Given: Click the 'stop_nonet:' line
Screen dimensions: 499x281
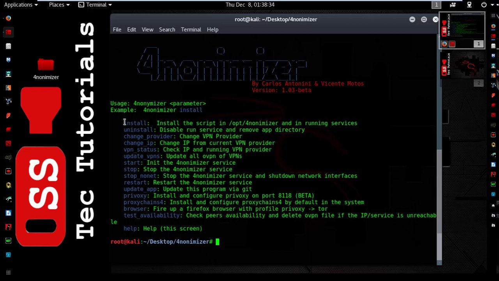Looking at the screenshot, I should (x=241, y=176).
